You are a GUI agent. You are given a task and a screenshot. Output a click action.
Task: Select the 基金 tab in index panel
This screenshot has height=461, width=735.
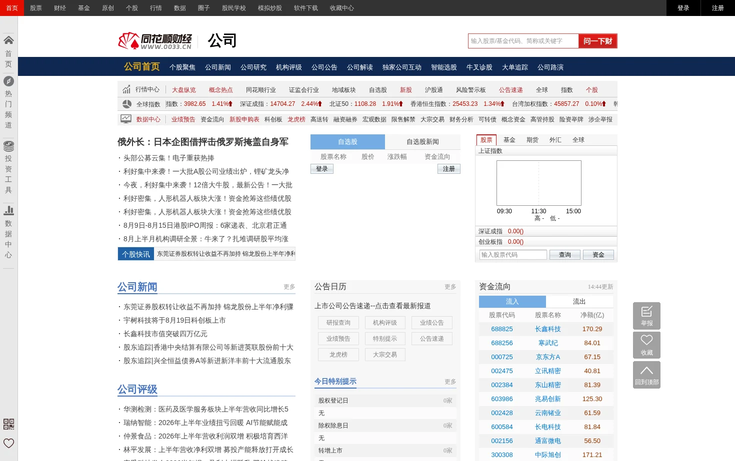pos(509,140)
